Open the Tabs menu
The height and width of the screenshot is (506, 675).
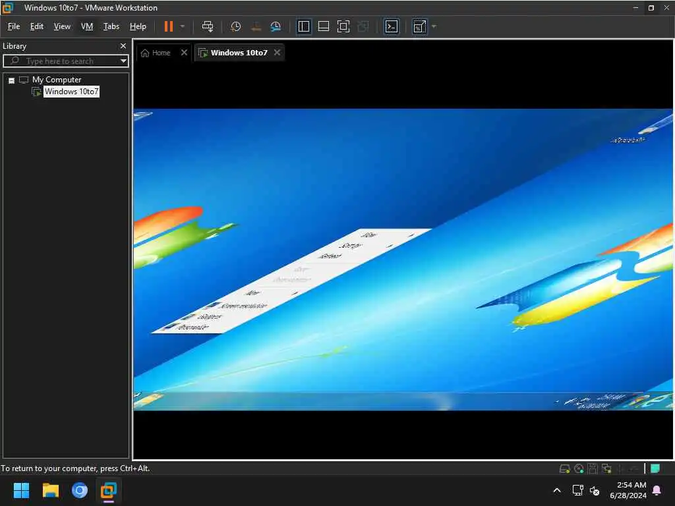111,26
